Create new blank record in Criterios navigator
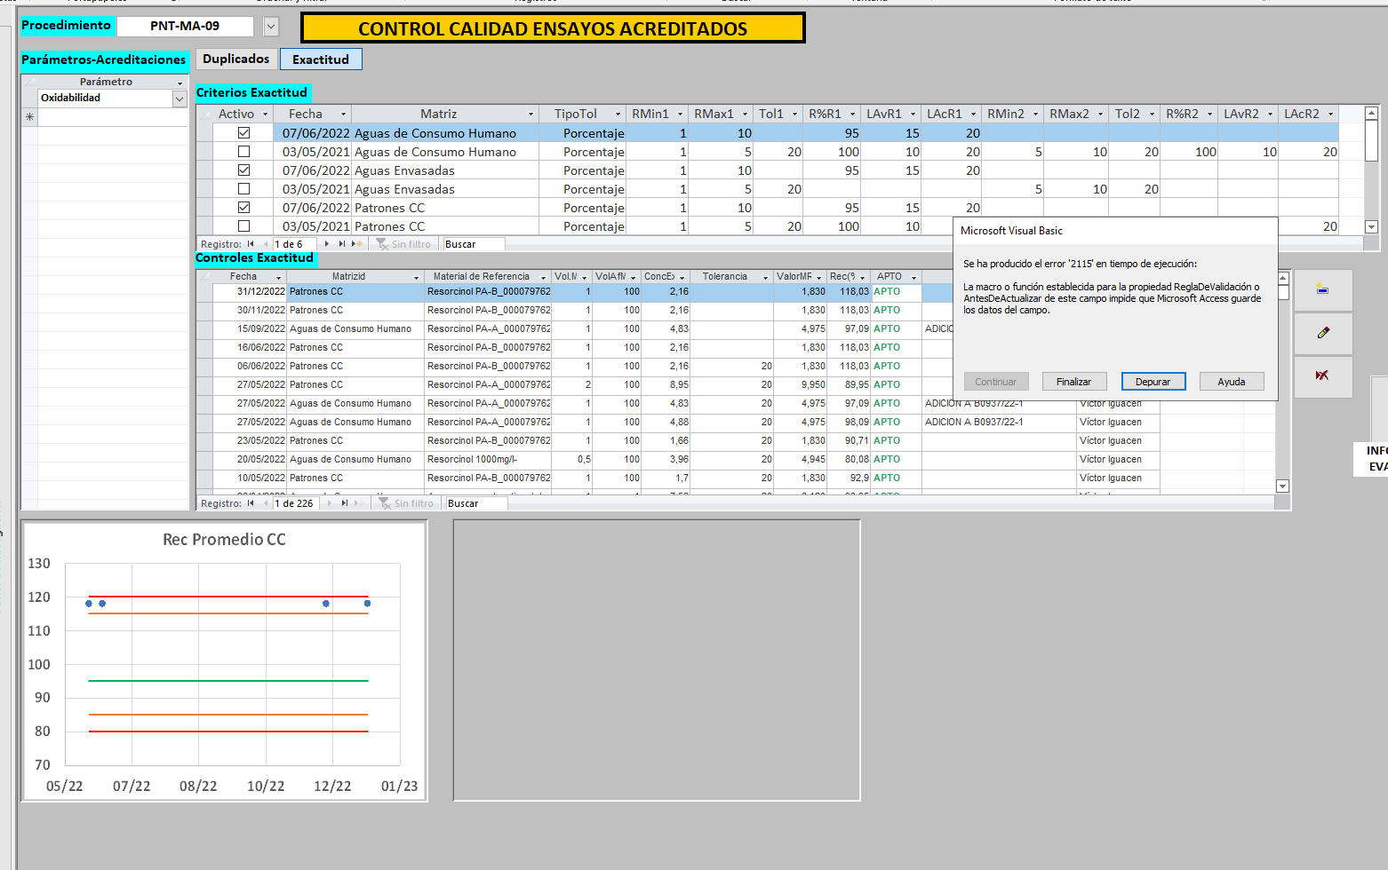Screen dimensions: 1388x870 point(357,244)
